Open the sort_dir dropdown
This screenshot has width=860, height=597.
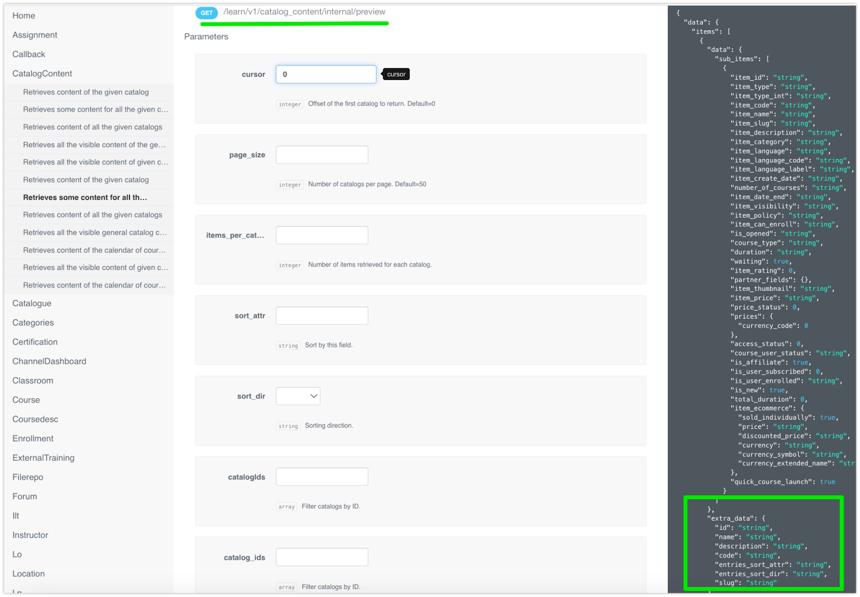298,396
